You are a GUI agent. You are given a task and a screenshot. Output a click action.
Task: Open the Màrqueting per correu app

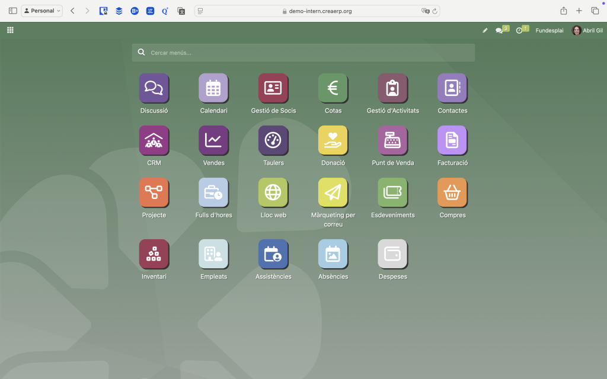click(x=333, y=192)
